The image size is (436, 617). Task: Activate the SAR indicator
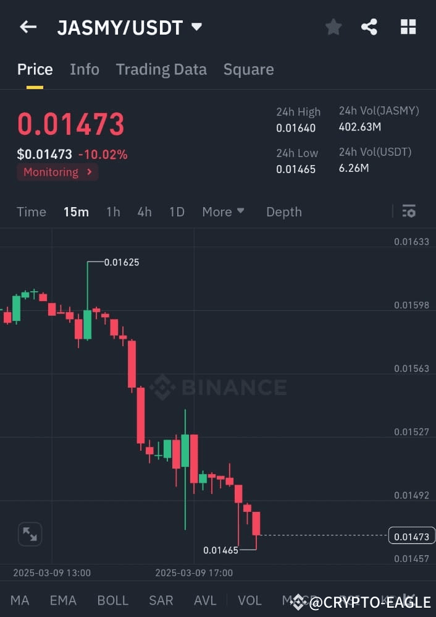[161, 600]
